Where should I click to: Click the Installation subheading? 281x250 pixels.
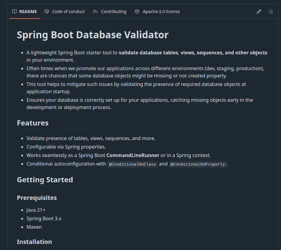[x=34, y=242]
